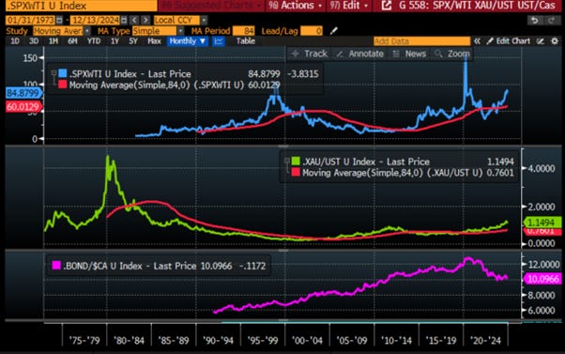The height and width of the screenshot is (354, 565).
Task: Select the 6M range
Action: [72, 41]
